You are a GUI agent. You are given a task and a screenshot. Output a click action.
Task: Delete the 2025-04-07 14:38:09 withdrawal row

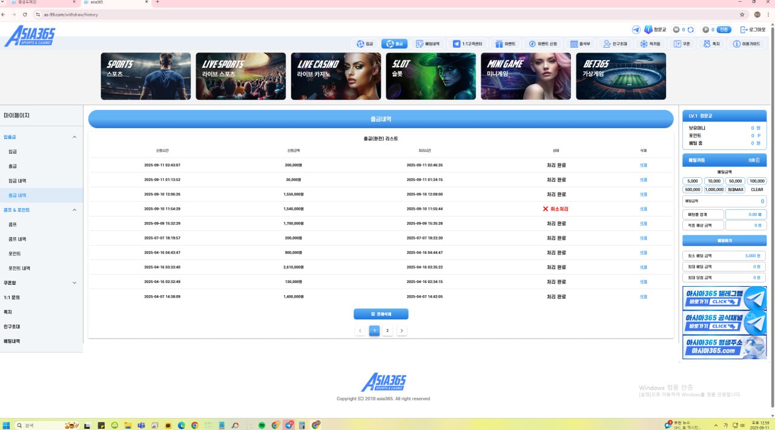(x=643, y=296)
